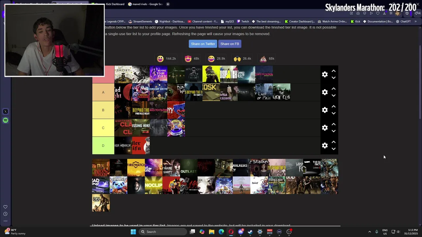Select the tier C label cell
This screenshot has height=237, width=422.
coord(103,128)
